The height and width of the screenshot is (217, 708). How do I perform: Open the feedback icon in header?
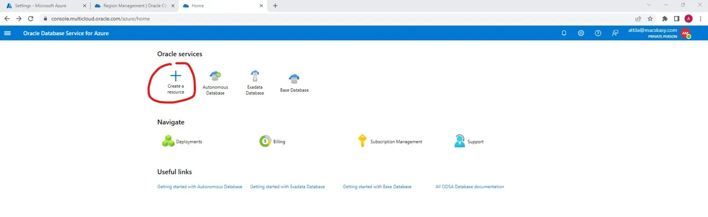(615, 33)
